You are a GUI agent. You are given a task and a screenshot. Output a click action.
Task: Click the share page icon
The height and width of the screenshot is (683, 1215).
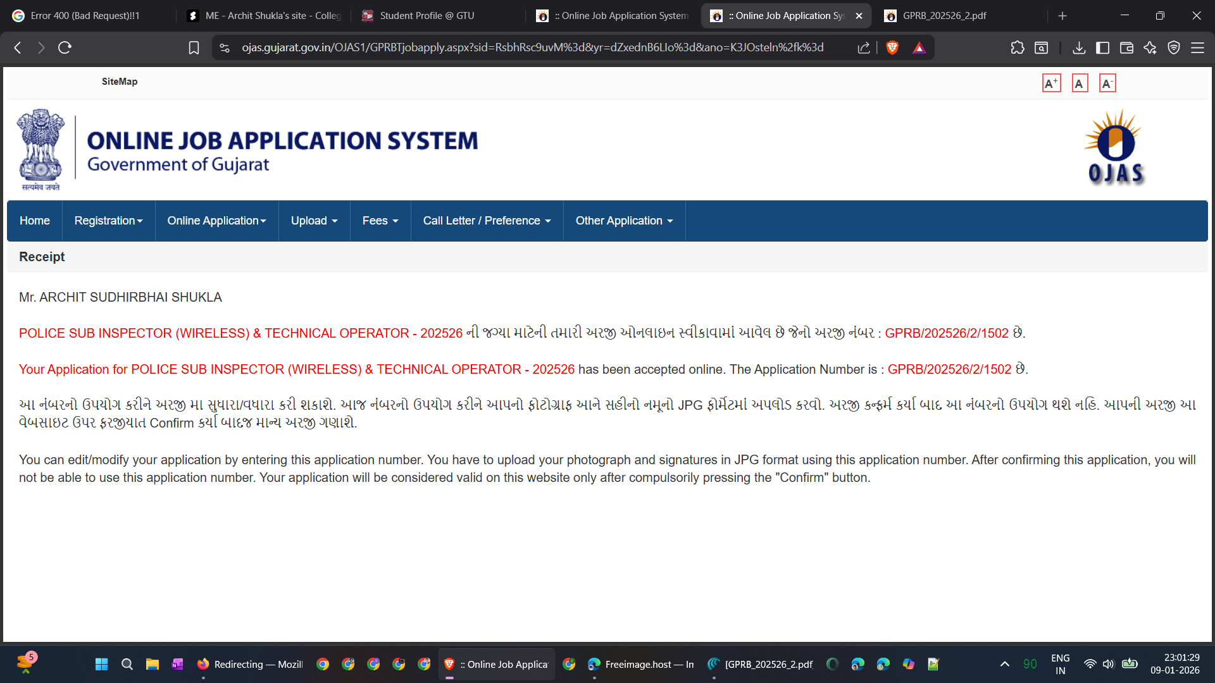(863, 47)
